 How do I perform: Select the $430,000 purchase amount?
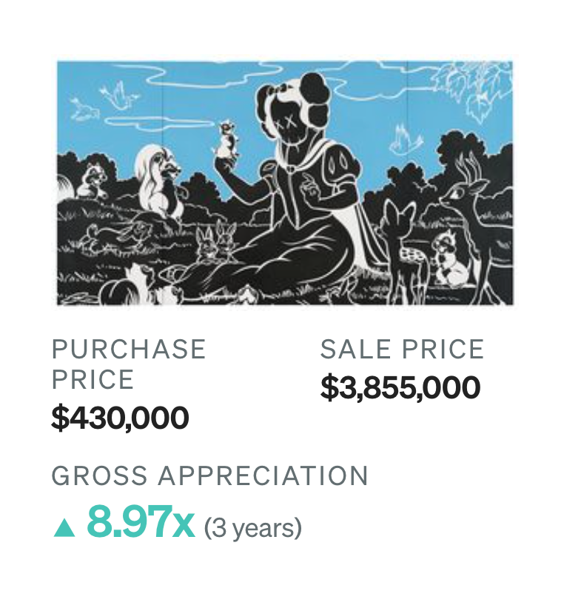(120, 418)
